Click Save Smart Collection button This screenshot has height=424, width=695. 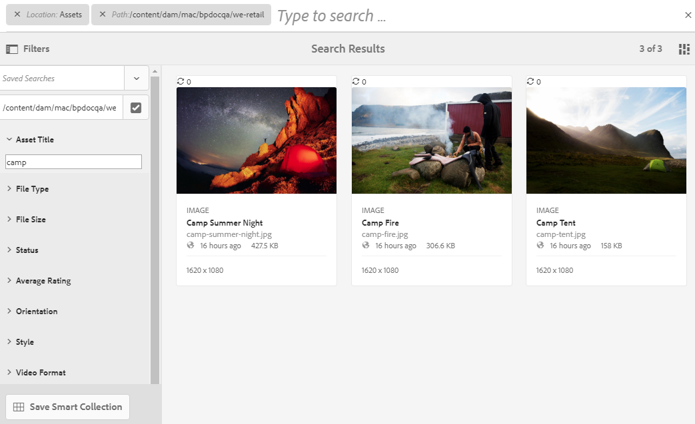coord(67,407)
